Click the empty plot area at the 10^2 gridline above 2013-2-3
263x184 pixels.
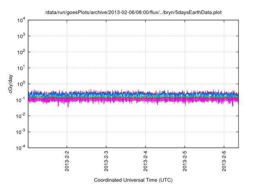[106, 52]
